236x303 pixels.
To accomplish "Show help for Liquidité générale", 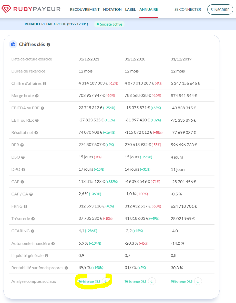I will 47,256.
